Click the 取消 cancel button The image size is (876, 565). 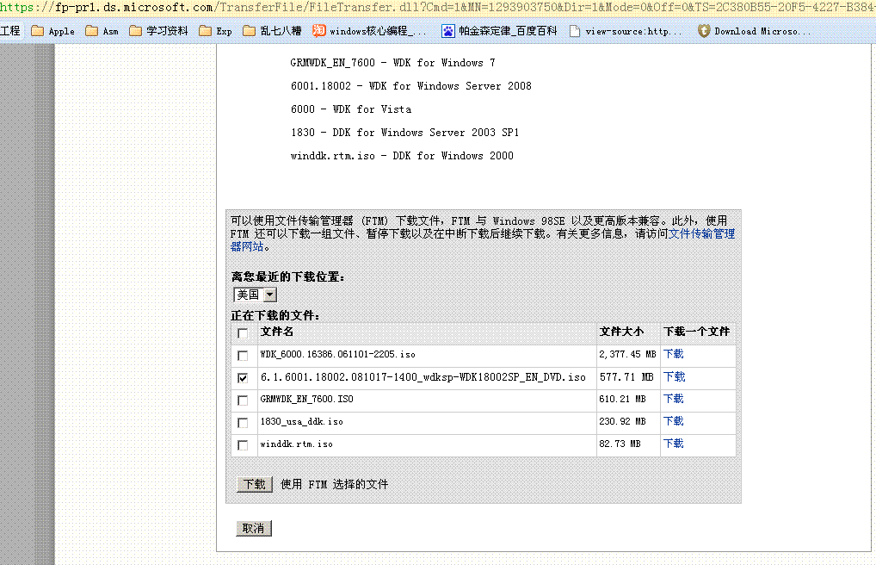(x=254, y=528)
